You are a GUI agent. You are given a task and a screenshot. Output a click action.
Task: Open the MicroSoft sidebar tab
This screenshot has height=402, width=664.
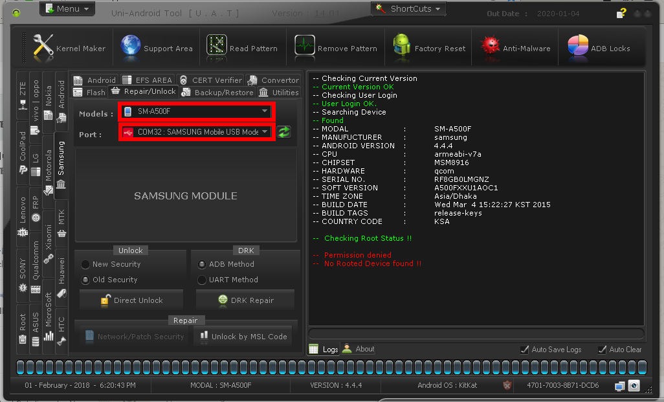click(49, 317)
